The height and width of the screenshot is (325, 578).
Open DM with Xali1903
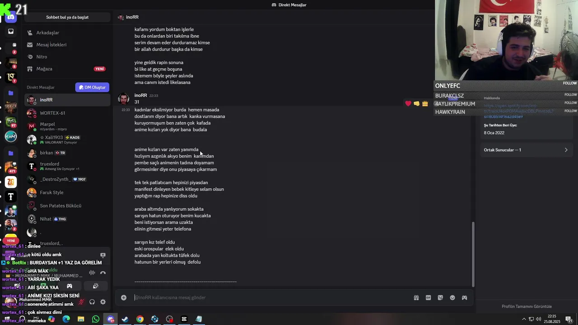68,139
